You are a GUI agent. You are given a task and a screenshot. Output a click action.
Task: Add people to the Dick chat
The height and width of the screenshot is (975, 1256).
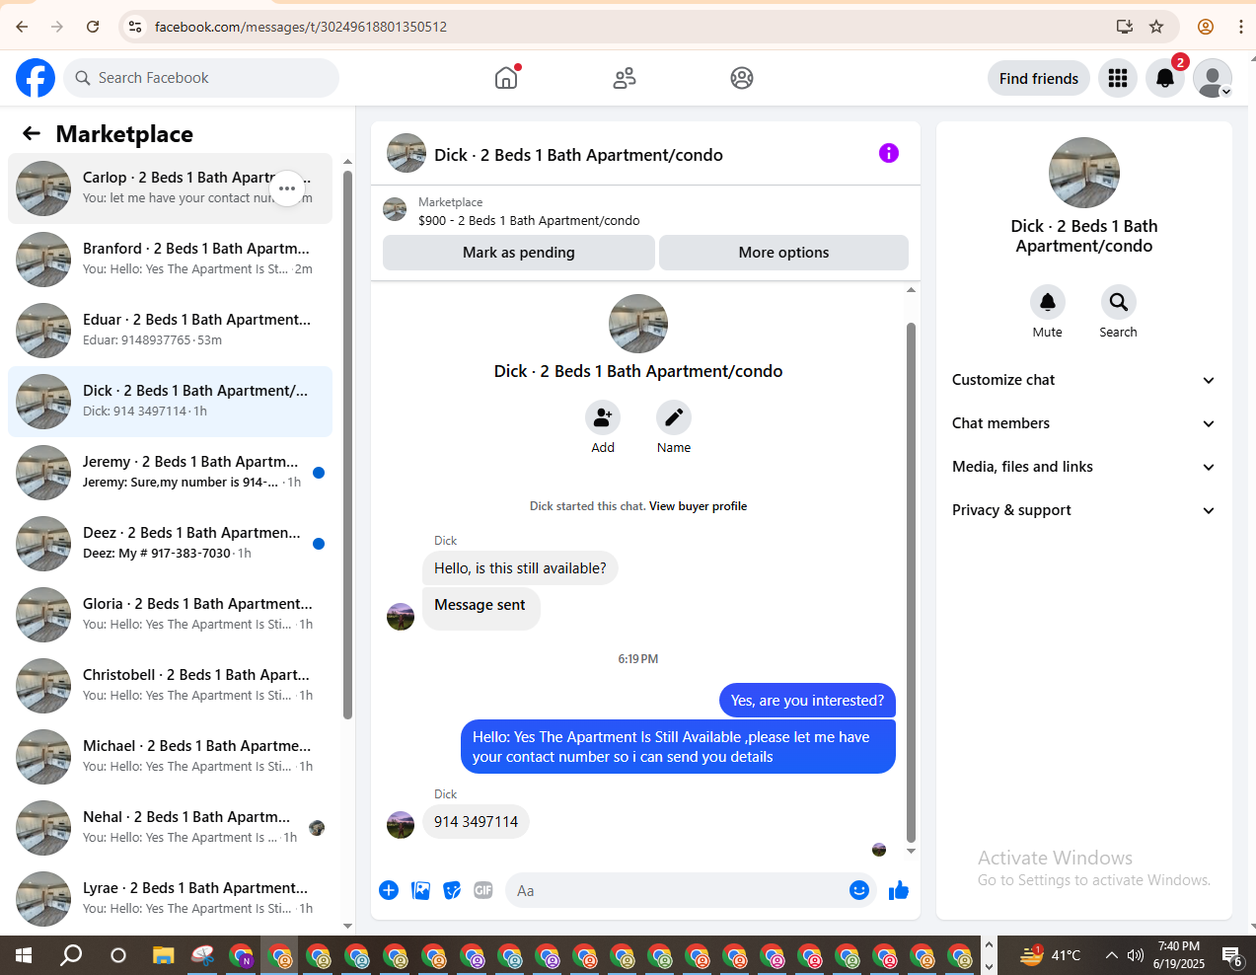603,418
